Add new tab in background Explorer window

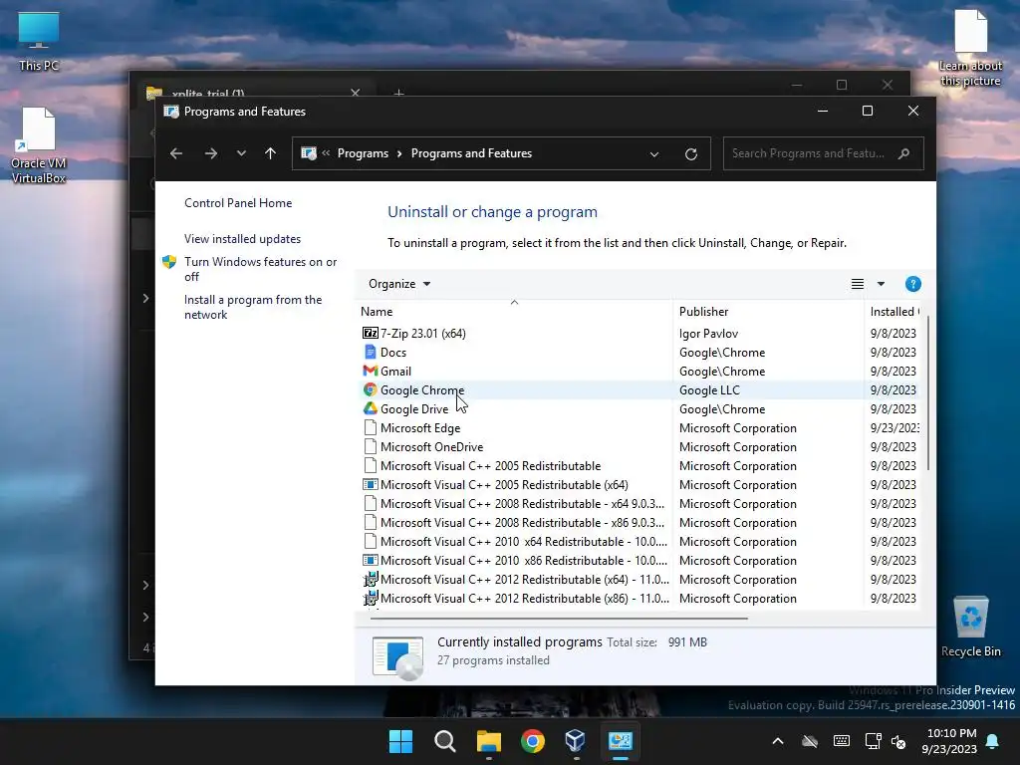[x=398, y=93]
